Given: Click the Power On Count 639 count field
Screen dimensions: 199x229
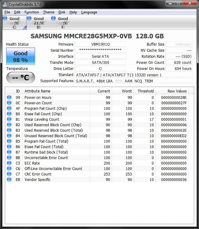Looking at the screenshot, I should [x=179, y=63].
